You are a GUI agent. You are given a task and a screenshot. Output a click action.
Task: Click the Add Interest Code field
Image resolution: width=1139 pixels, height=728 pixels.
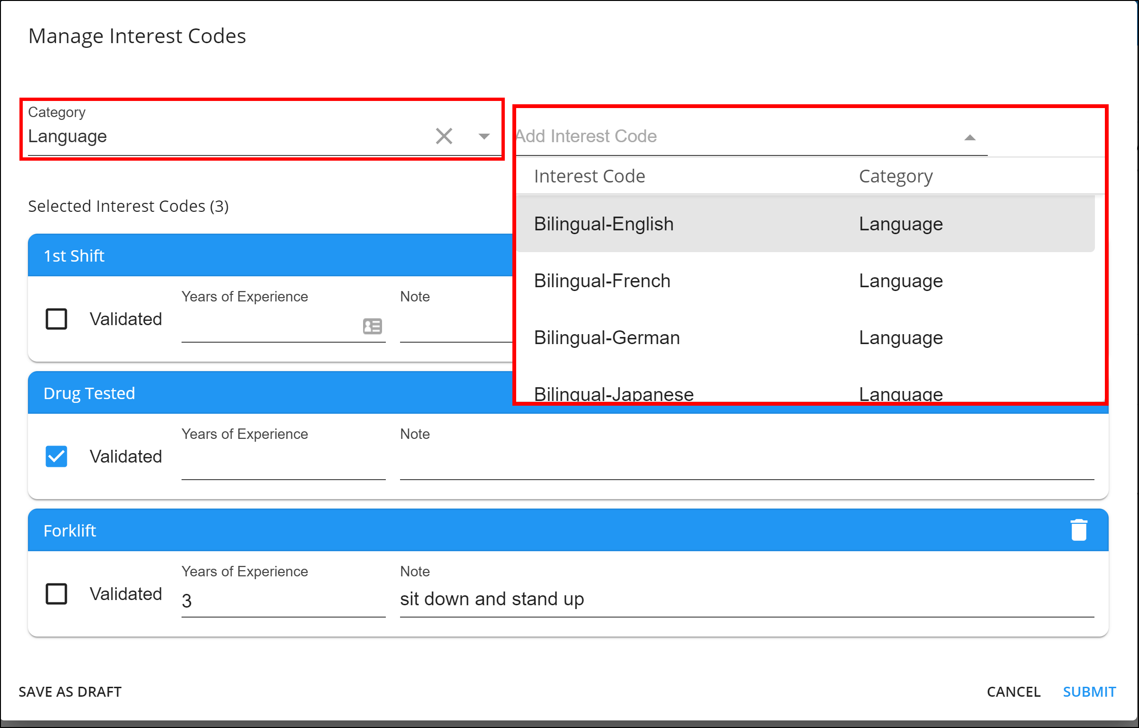[711, 136]
